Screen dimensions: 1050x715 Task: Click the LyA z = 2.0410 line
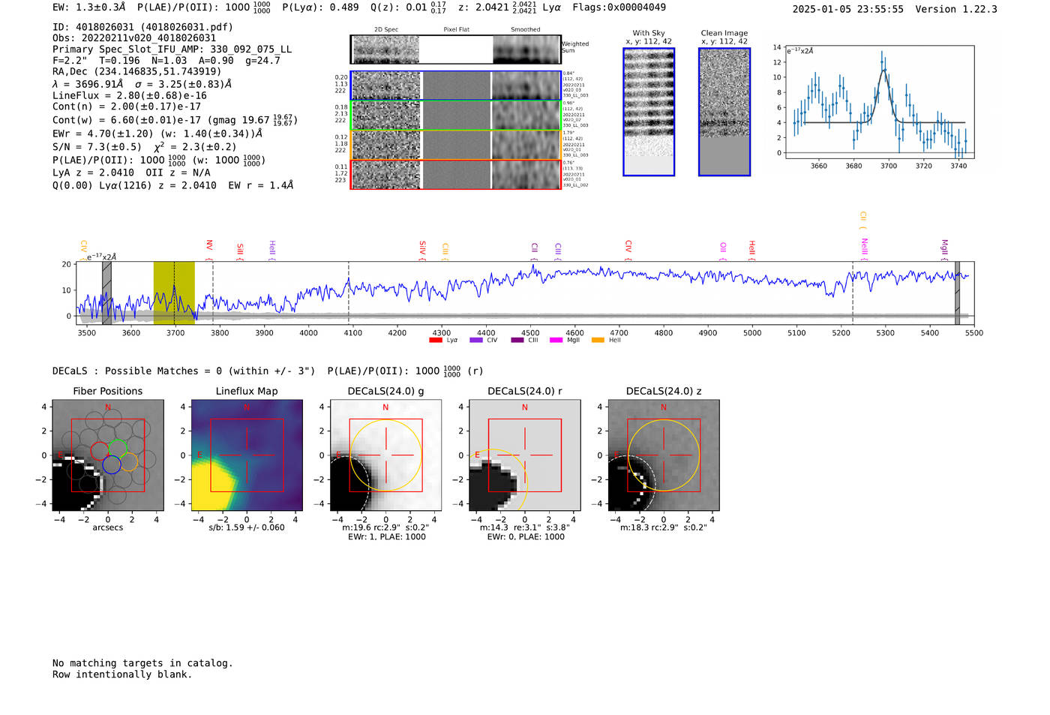pyautogui.click(x=94, y=173)
